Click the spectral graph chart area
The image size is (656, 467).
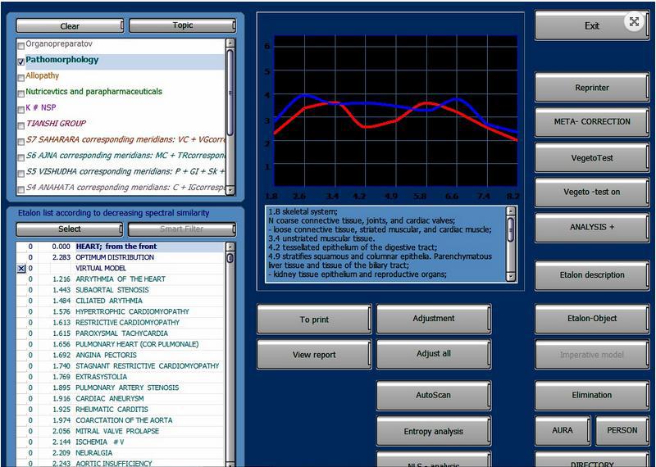(389, 115)
